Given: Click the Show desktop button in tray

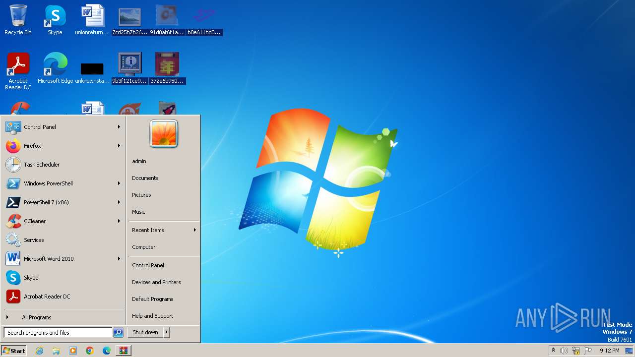Looking at the screenshot, I should pos(629,351).
